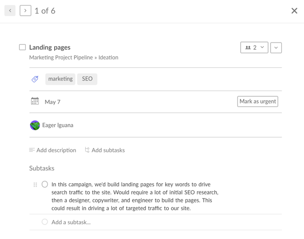Click the tag label icon

tap(35, 79)
